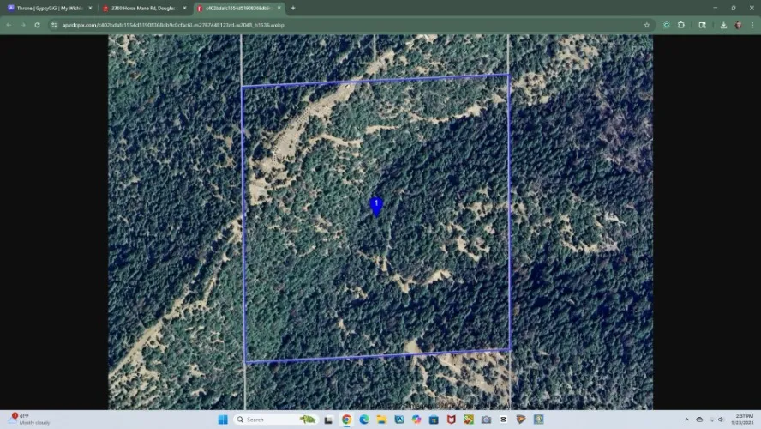761x429 pixels.
Task: Open Chrome downloads
Action: [723, 25]
